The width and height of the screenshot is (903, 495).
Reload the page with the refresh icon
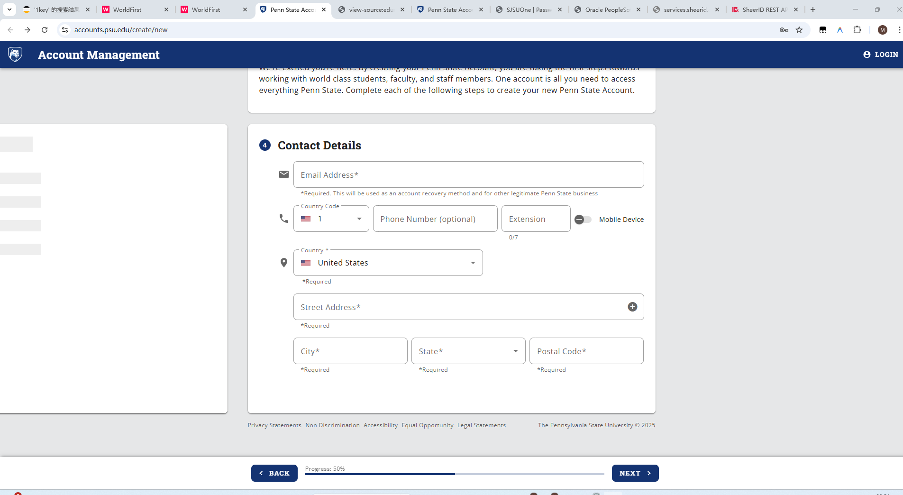pos(45,30)
